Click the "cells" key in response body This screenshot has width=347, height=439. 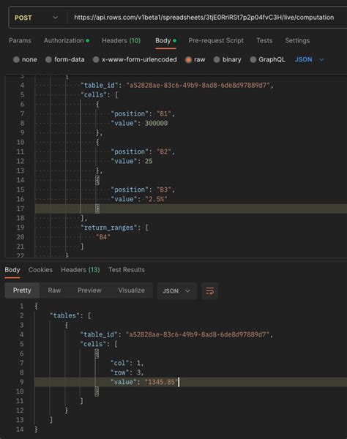pos(95,344)
